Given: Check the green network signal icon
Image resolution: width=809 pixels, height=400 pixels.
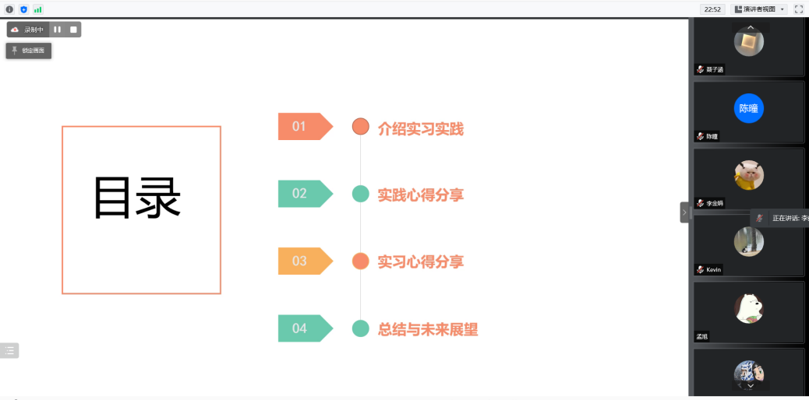Looking at the screenshot, I should tap(37, 9).
